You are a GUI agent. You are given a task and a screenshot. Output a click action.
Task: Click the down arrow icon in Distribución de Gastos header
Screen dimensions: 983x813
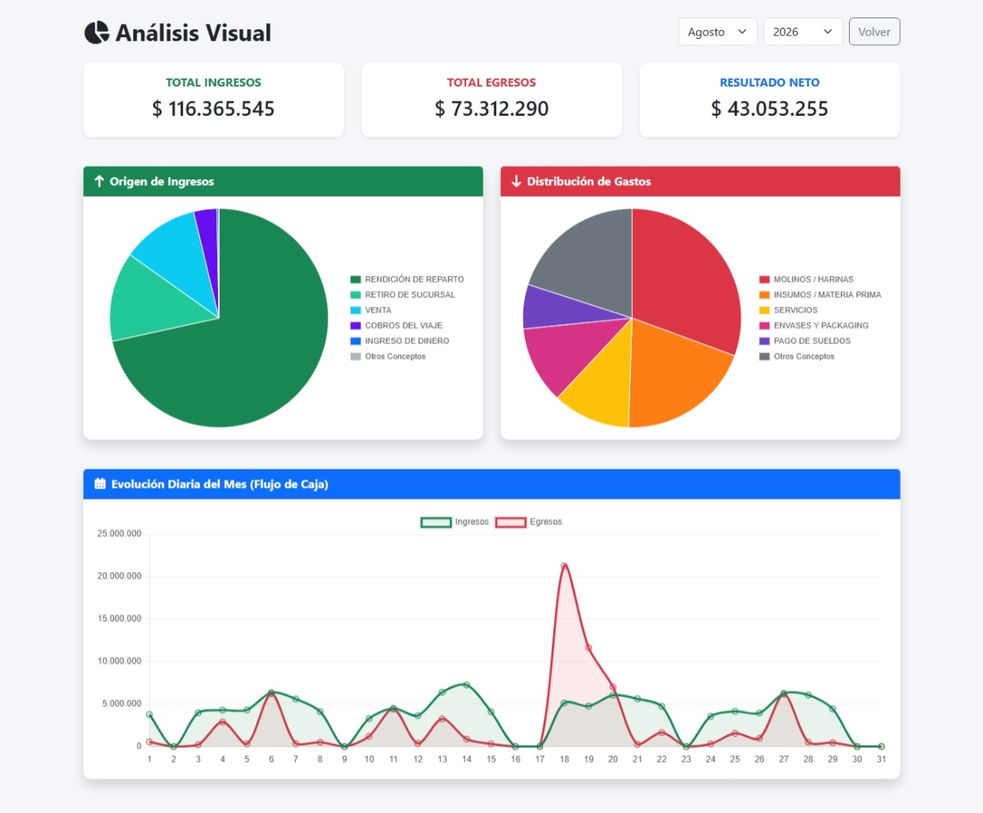(x=516, y=182)
